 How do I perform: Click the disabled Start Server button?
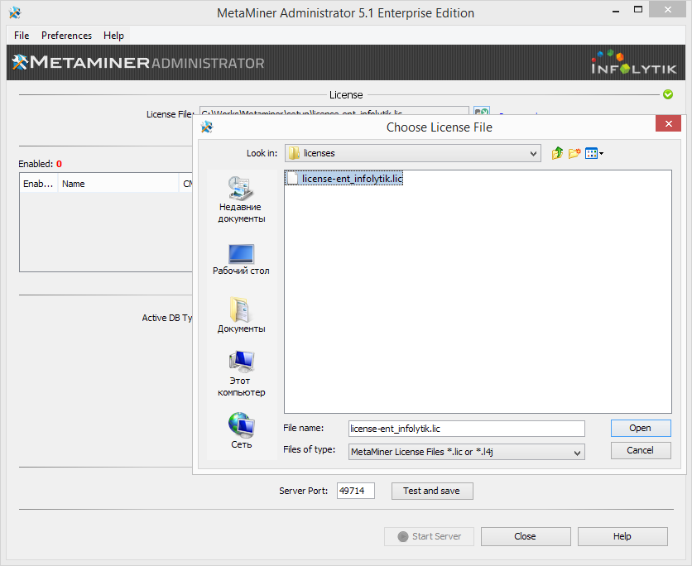pyautogui.click(x=429, y=536)
